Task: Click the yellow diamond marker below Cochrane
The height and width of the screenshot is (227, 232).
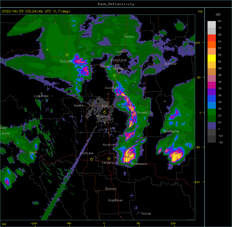Action: coord(92,159)
